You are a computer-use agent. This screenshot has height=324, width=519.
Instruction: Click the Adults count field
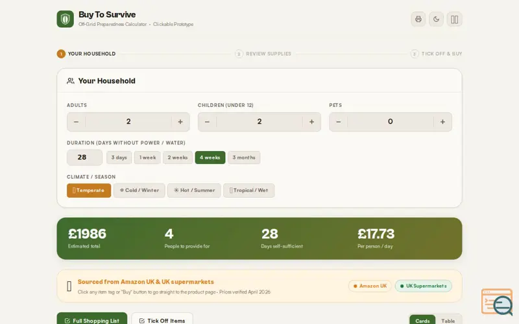tap(128, 122)
